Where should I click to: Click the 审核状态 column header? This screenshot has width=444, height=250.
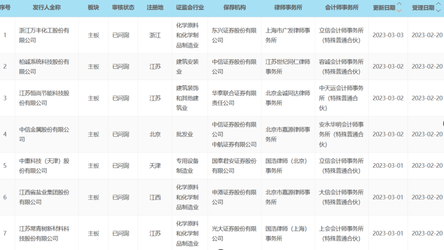[123, 8]
